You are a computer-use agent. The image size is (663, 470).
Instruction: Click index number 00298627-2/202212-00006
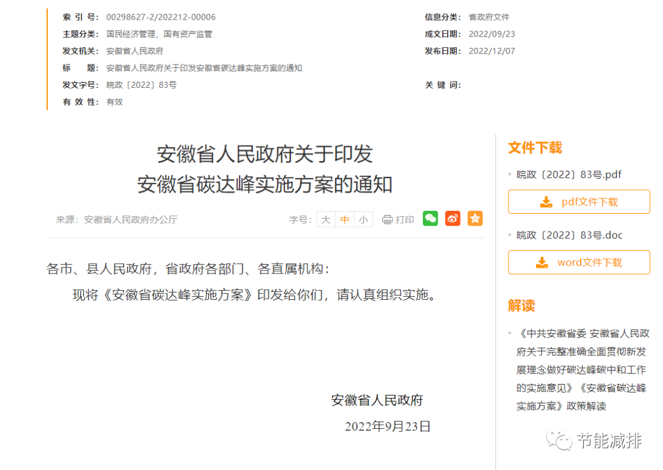(x=161, y=17)
